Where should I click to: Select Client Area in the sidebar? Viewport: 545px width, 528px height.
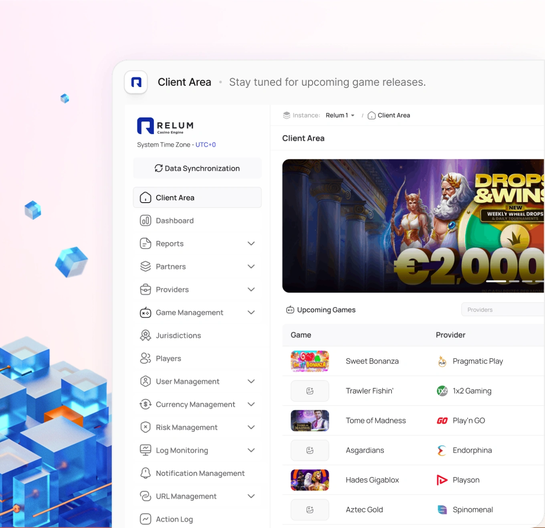click(197, 197)
